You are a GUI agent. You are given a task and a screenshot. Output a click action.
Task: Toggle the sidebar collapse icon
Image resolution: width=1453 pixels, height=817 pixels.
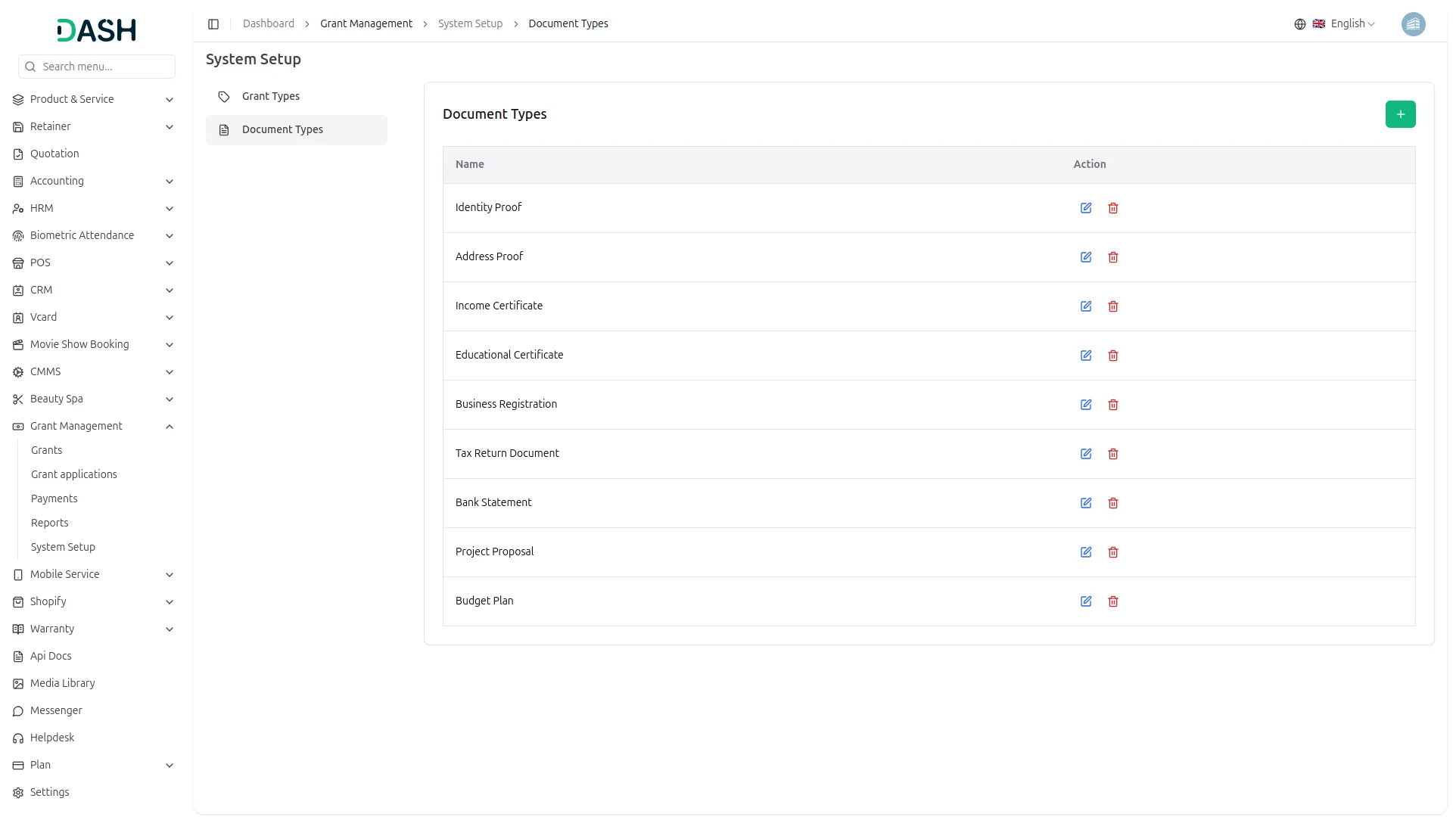click(x=213, y=24)
